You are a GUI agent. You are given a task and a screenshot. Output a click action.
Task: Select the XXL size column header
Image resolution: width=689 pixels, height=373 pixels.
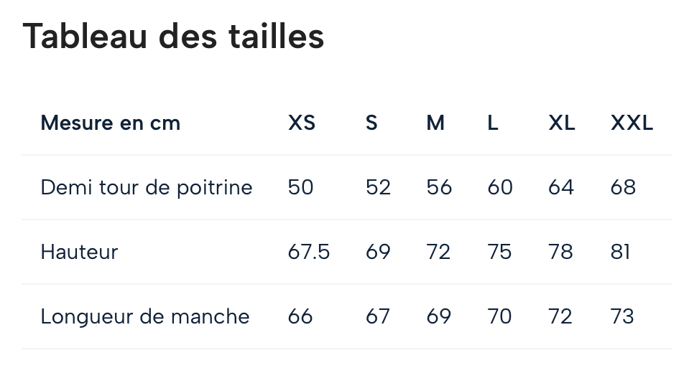632,123
